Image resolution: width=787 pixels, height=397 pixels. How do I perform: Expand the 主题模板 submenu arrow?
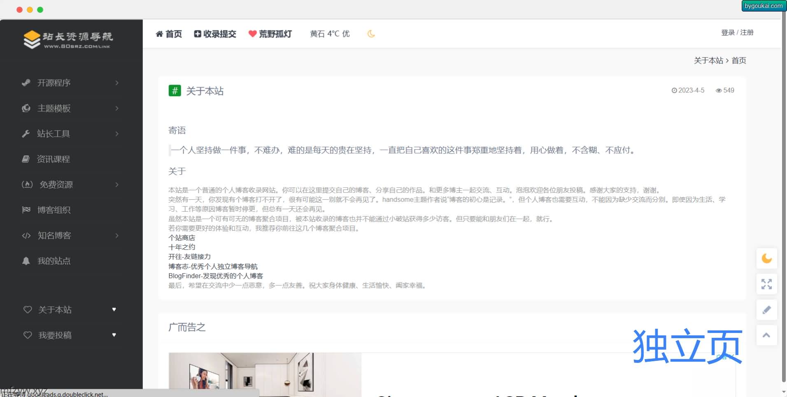[117, 108]
